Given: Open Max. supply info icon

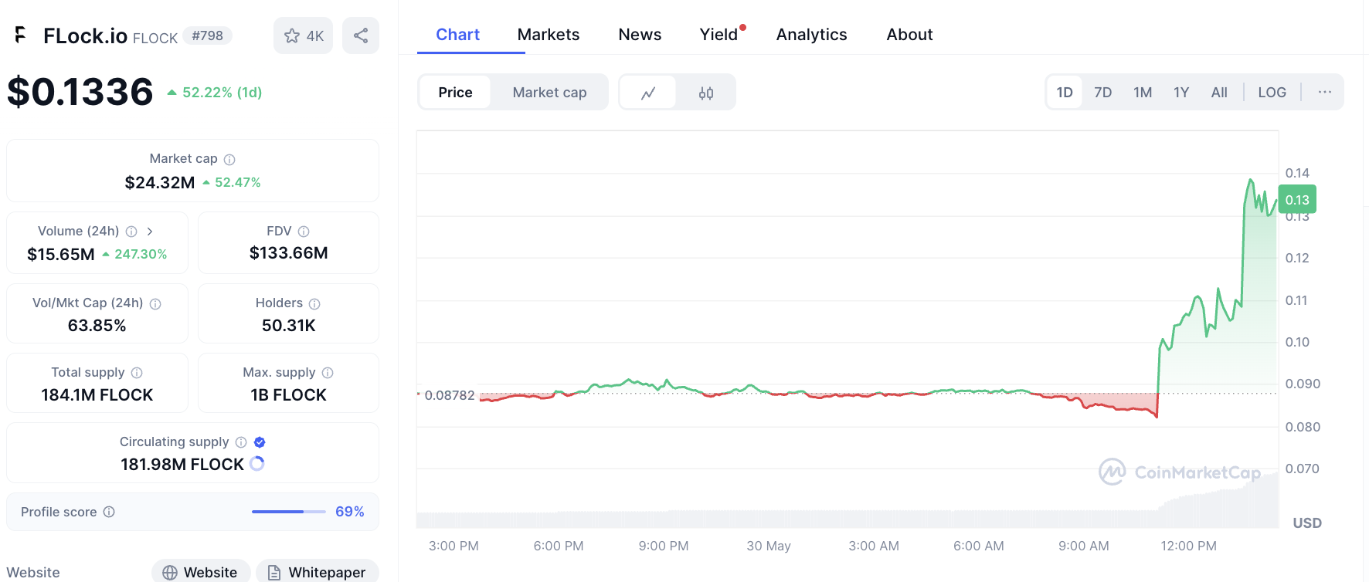Looking at the screenshot, I should point(328,373).
